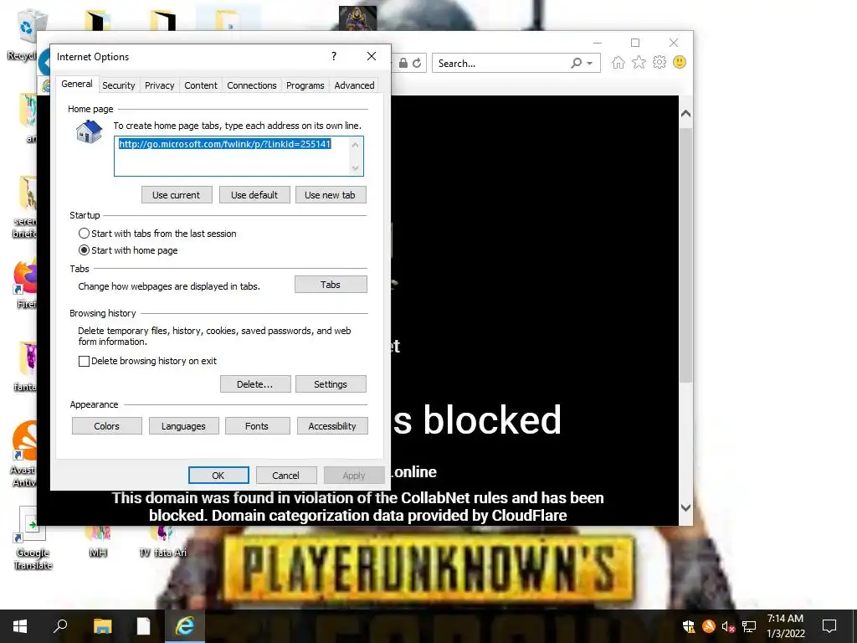
Task: Click the network tray icon
Action: pyautogui.click(x=749, y=626)
